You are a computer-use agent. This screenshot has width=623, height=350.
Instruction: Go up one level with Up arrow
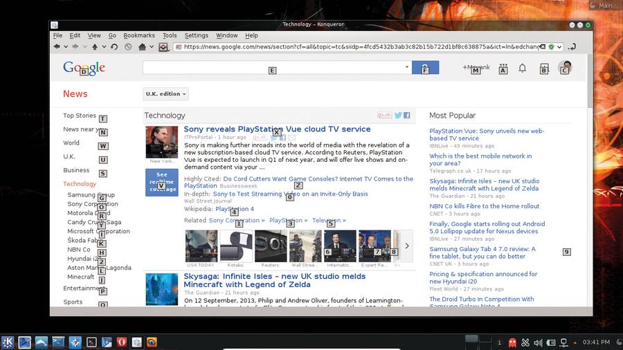click(95, 47)
